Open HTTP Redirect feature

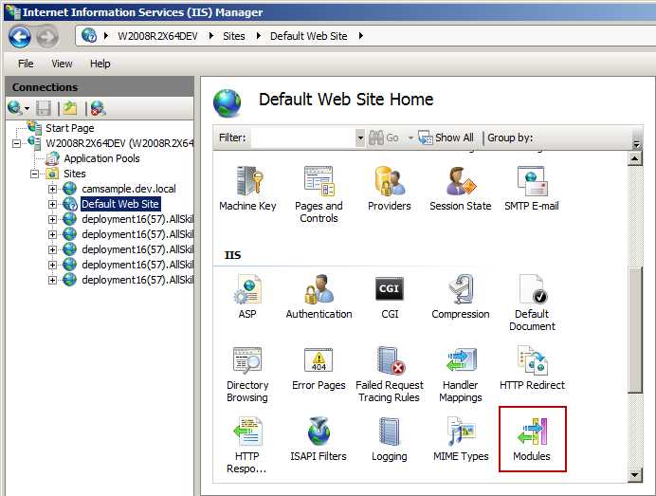point(532,368)
